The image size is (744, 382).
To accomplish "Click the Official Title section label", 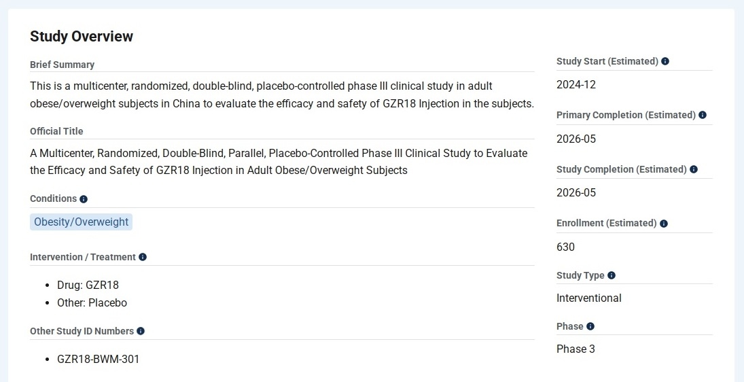I will pos(56,131).
